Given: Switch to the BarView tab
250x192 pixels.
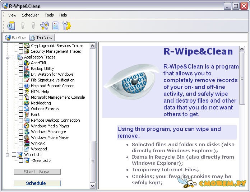Looking at the screenshot, I should [15, 38].
